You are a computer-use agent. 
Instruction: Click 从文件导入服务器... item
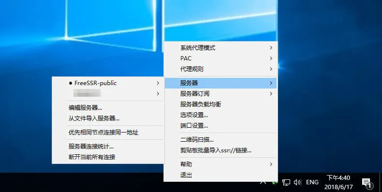click(x=108, y=118)
